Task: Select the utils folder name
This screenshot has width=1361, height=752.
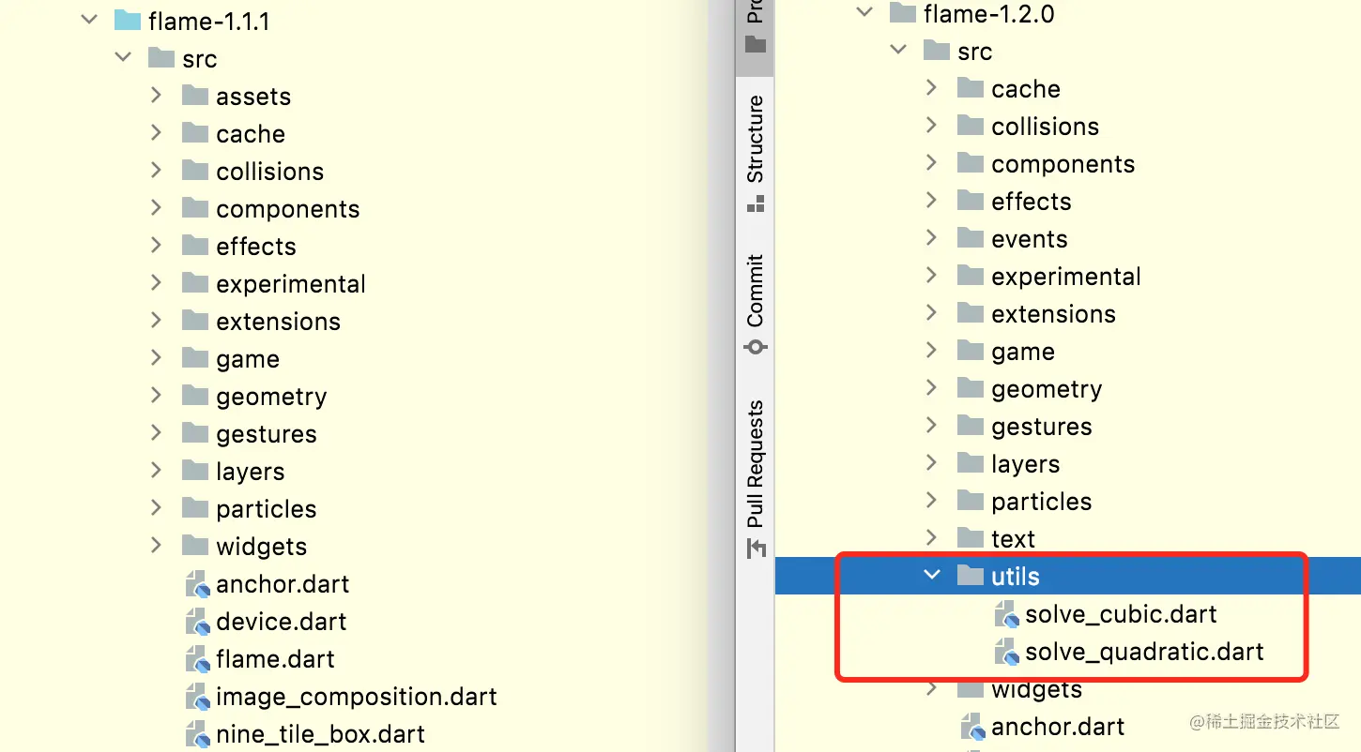Action: (1016, 576)
